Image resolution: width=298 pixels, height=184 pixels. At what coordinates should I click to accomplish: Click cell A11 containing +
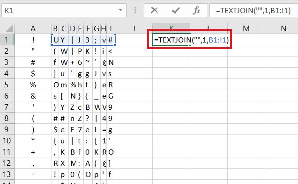tap(33, 152)
